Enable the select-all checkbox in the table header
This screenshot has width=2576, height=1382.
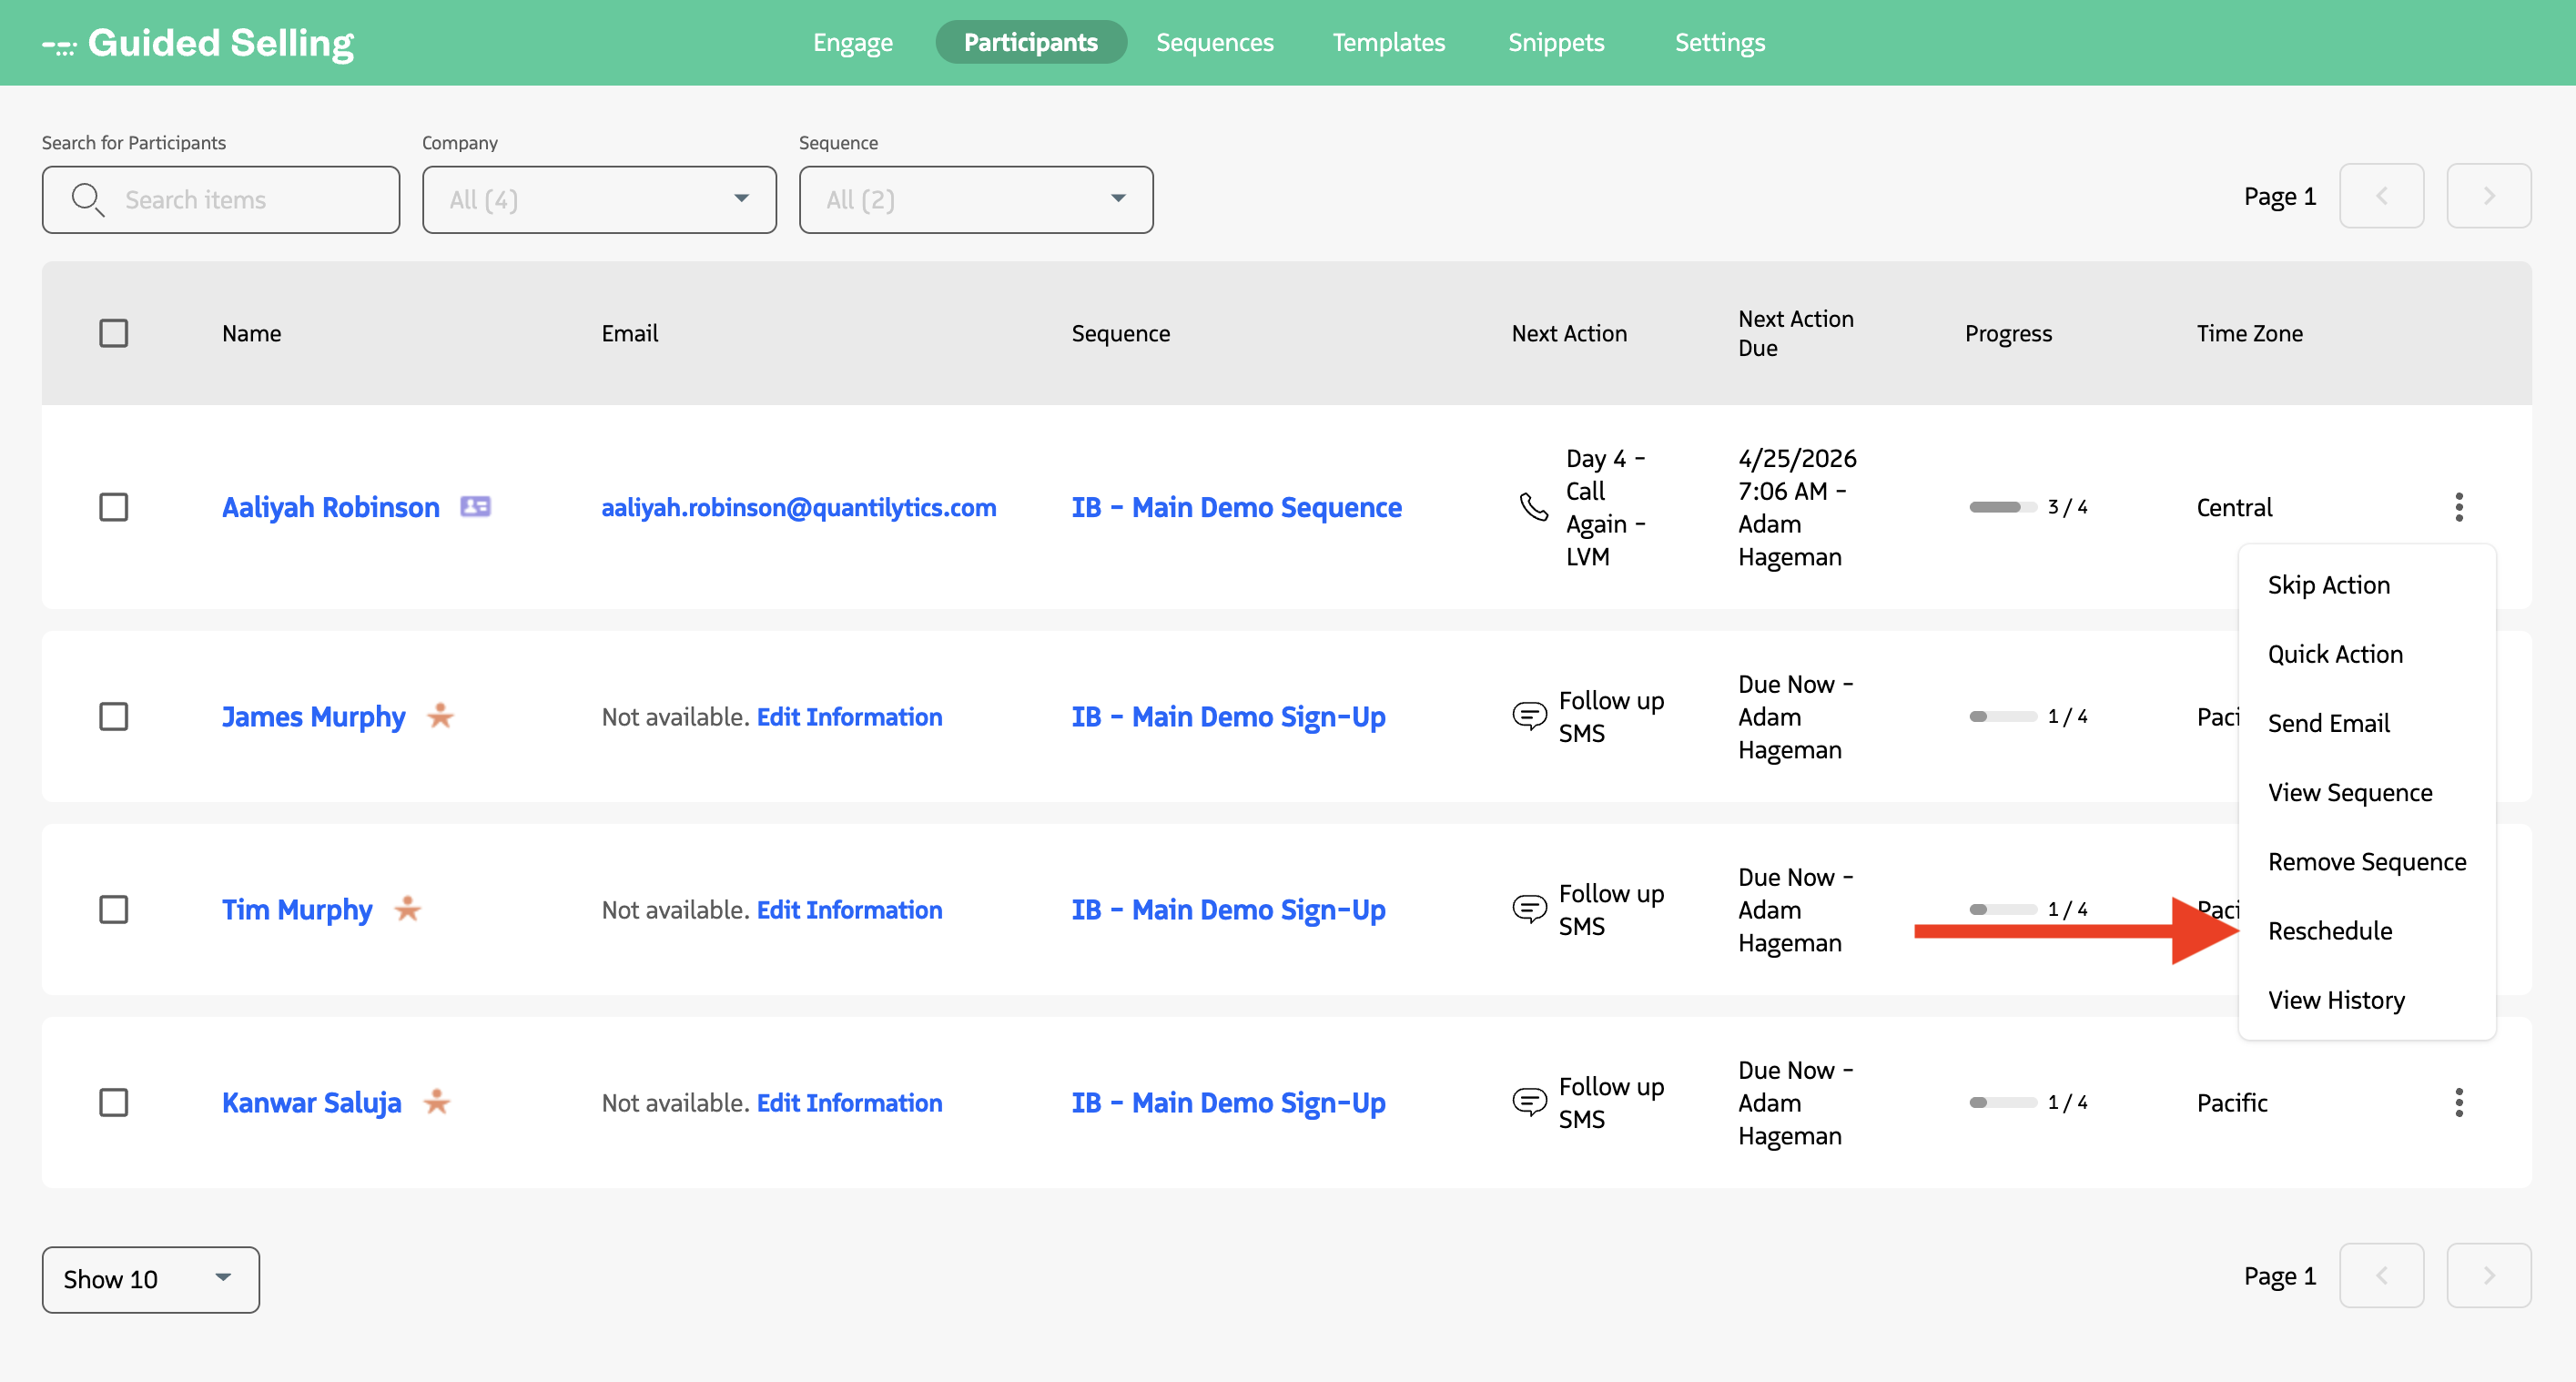pos(114,333)
